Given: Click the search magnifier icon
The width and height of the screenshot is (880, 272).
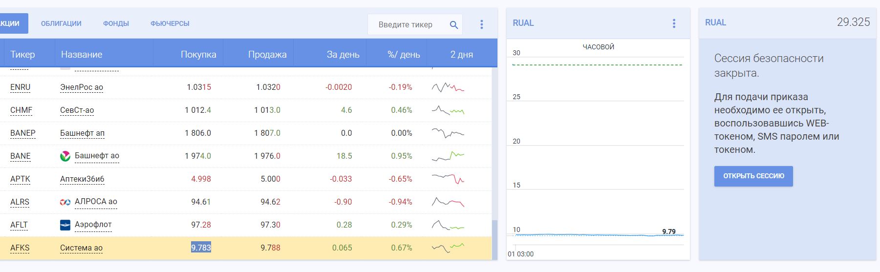Looking at the screenshot, I should click(453, 24).
